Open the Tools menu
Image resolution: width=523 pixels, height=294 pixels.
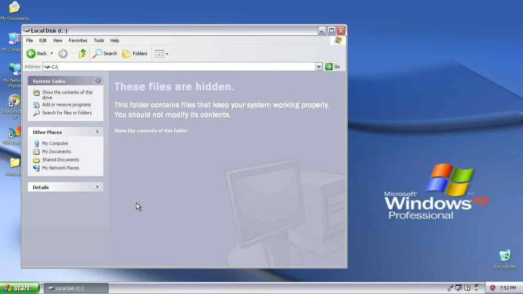click(99, 40)
